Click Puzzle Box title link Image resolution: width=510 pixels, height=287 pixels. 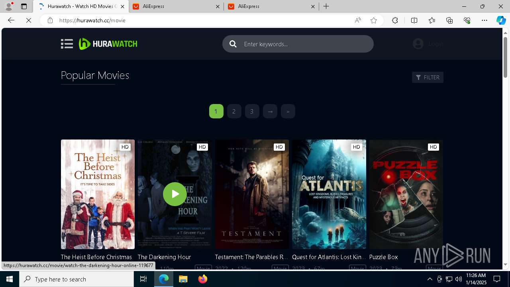point(384,257)
